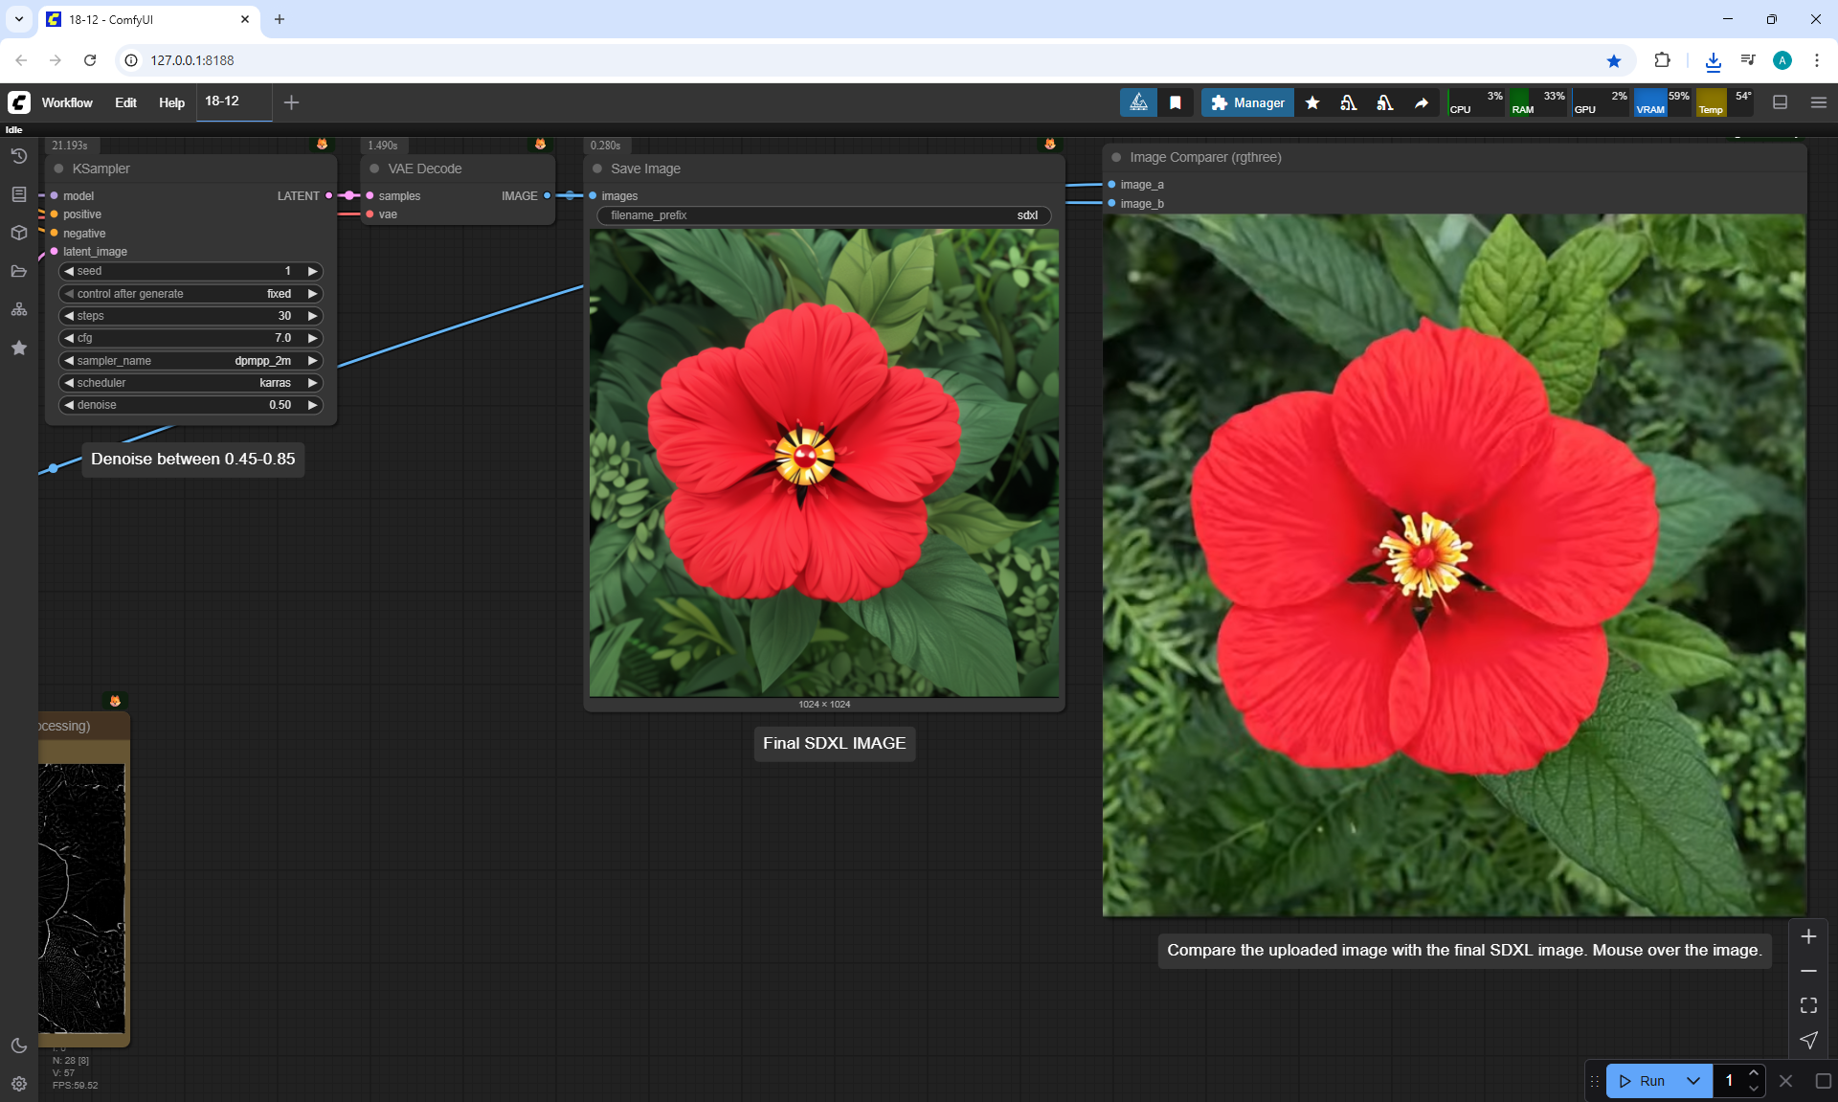Toggle the bottom panel icon
1838x1102 pixels.
(1780, 102)
